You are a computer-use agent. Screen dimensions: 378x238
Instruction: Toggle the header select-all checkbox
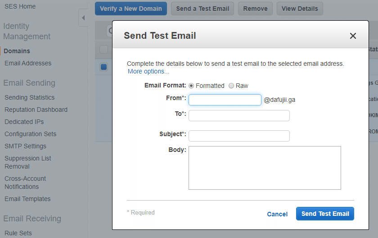[104, 49]
